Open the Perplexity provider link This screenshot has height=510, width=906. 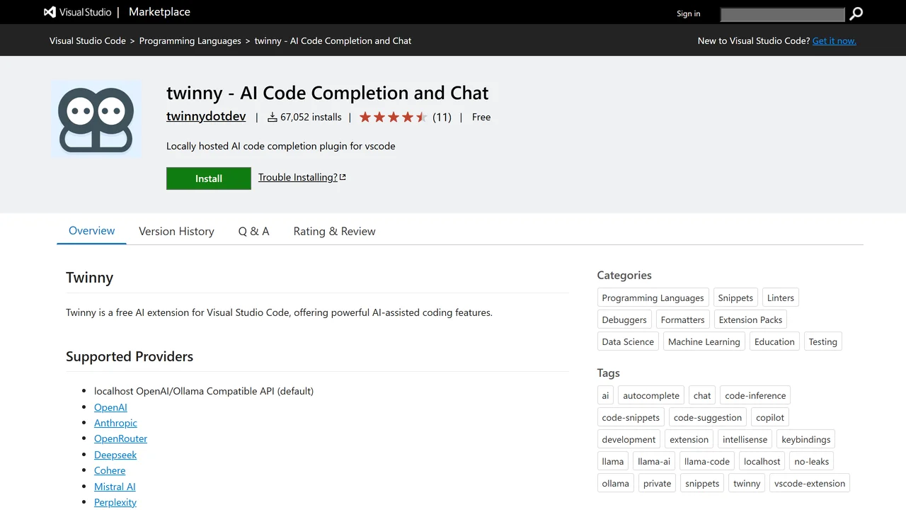[115, 502]
